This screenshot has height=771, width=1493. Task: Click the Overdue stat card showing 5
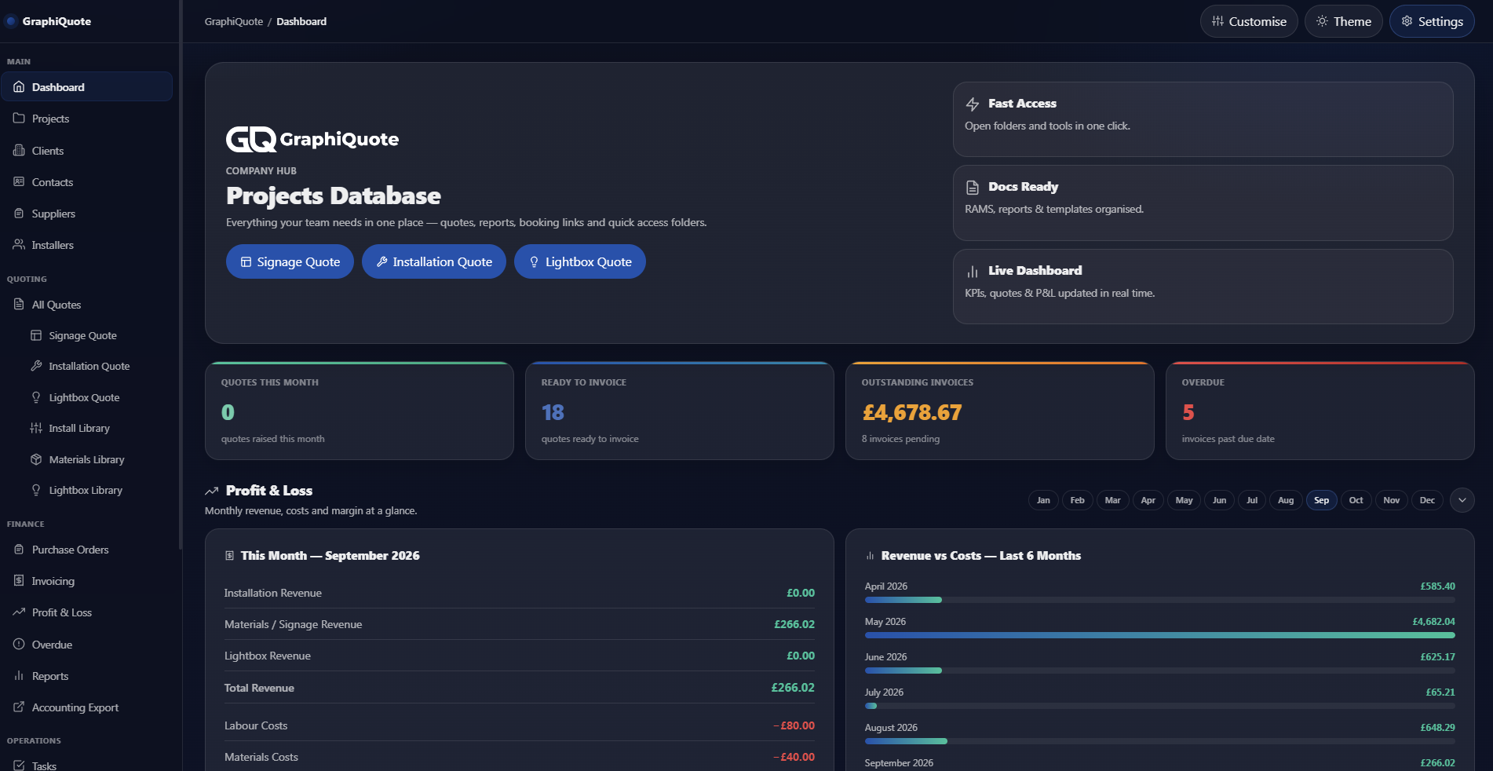click(x=1320, y=411)
